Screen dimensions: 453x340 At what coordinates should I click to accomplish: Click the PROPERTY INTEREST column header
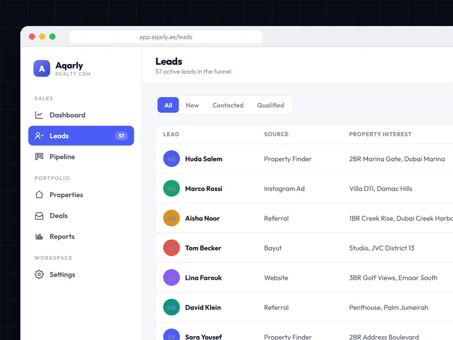point(380,134)
